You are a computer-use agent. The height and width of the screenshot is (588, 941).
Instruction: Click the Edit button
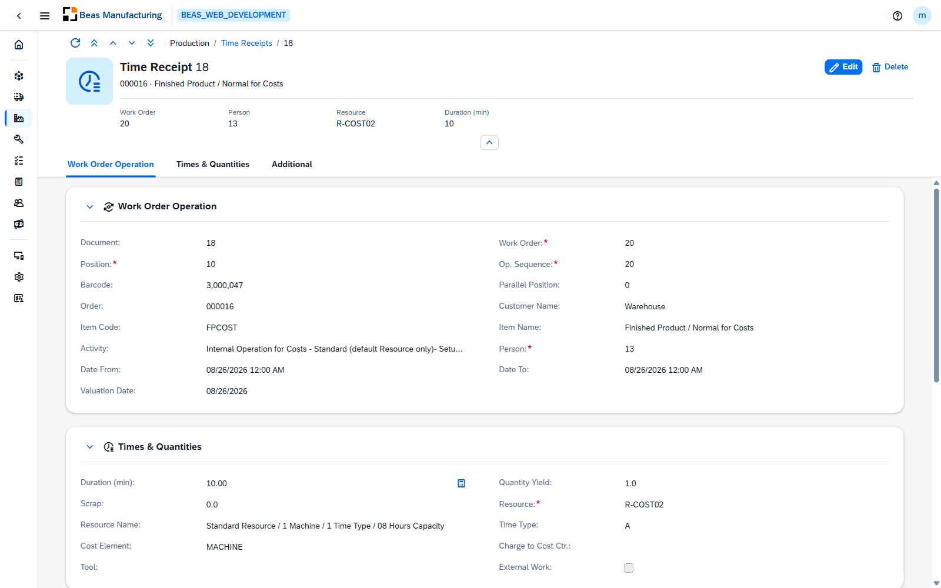pos(843,67)
